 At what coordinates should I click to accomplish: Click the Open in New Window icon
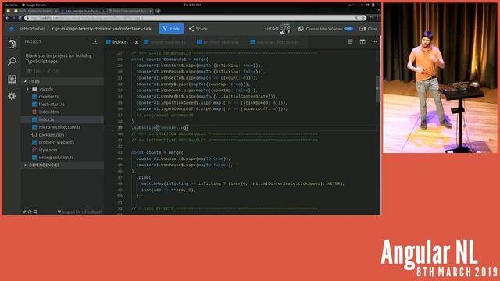click(301, 29)
